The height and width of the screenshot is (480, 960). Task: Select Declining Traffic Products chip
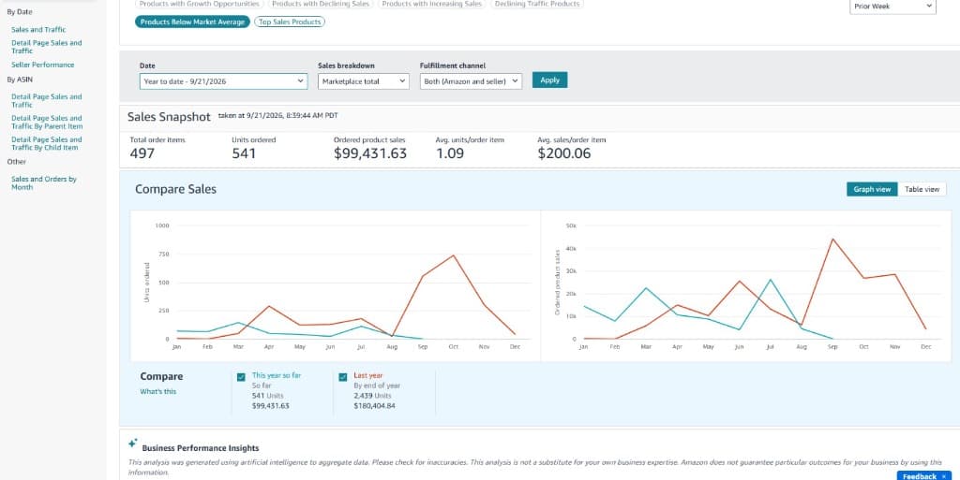tap(537, 4)
